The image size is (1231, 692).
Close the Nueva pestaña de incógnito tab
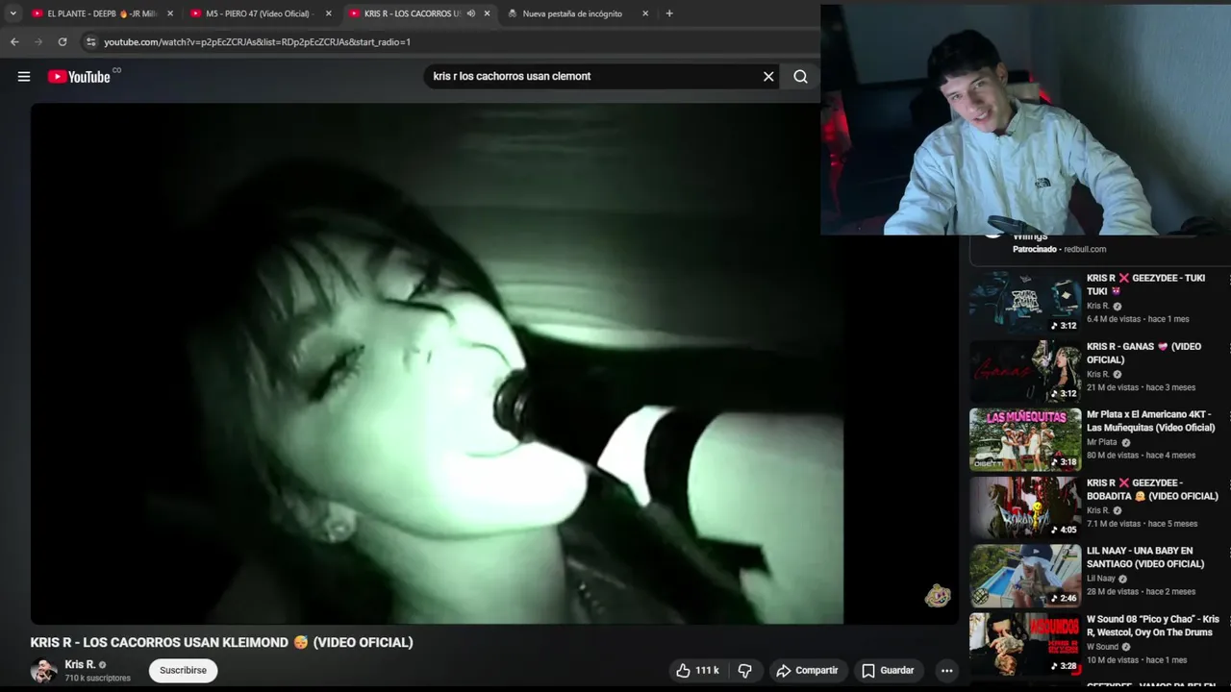point(645,13)
